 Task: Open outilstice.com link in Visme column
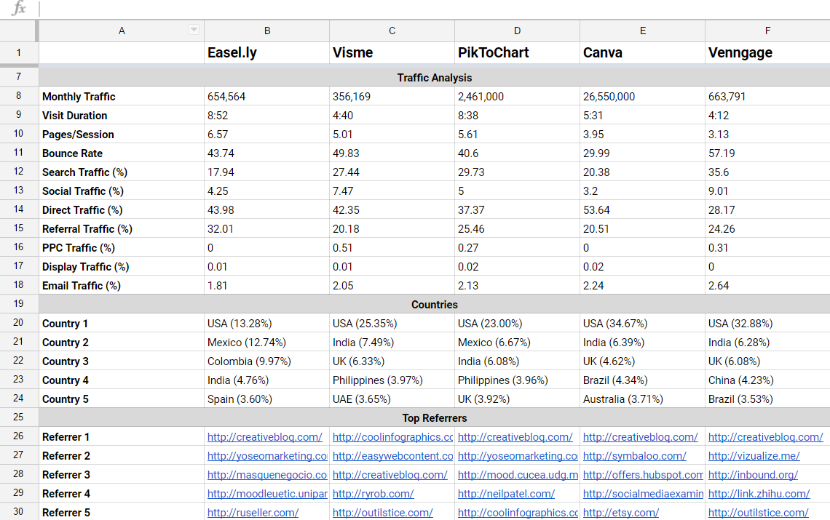pos(383,513)
